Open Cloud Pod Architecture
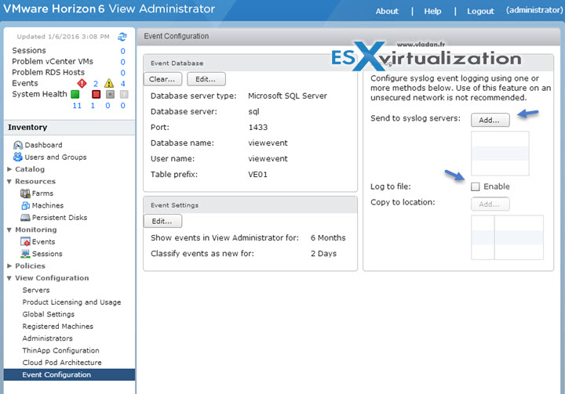The height and width of the screenshot is (394, 565). coord(62,363)
